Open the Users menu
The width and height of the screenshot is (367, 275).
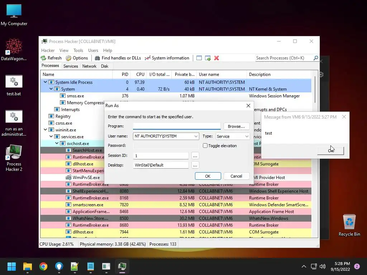(93, 50)
